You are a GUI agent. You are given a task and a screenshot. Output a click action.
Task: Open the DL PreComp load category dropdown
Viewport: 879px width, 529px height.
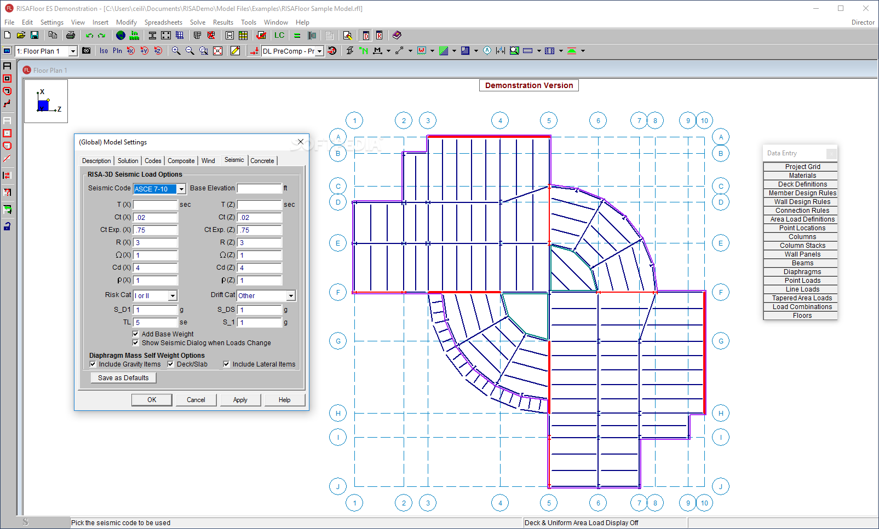319,51
